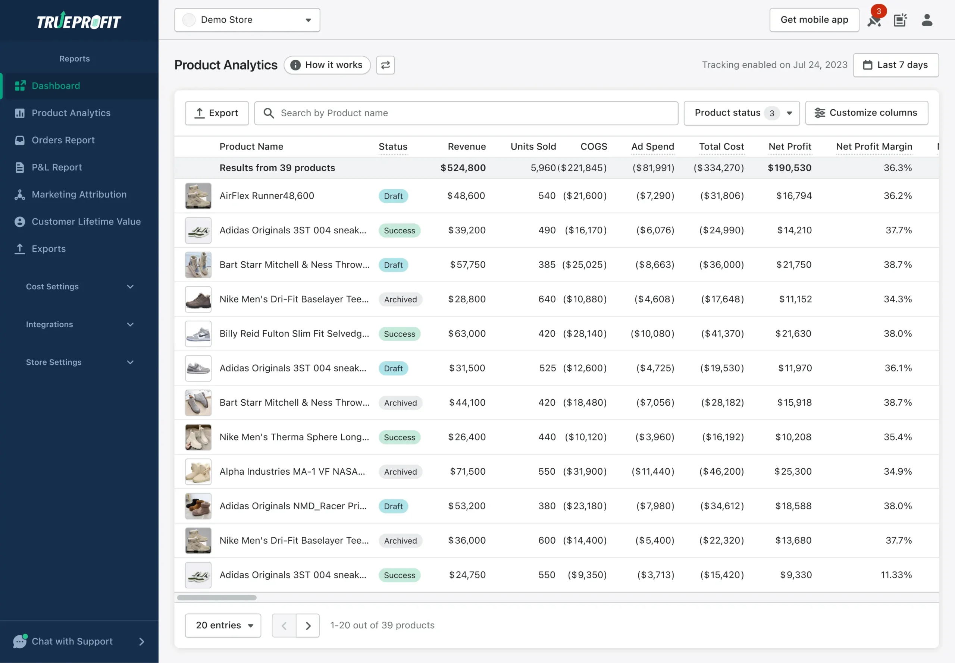The image size is (955, 663).
Task: Open Product Analytics in the sidebar
Action: click(x=79, y=113)
